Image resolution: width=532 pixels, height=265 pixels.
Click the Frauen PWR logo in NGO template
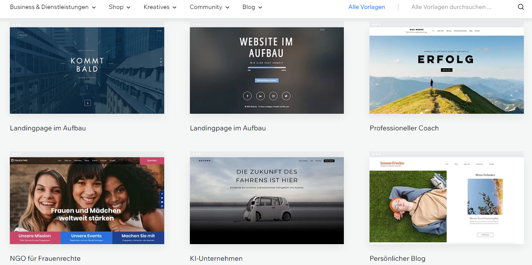click(x=20, y=161)
